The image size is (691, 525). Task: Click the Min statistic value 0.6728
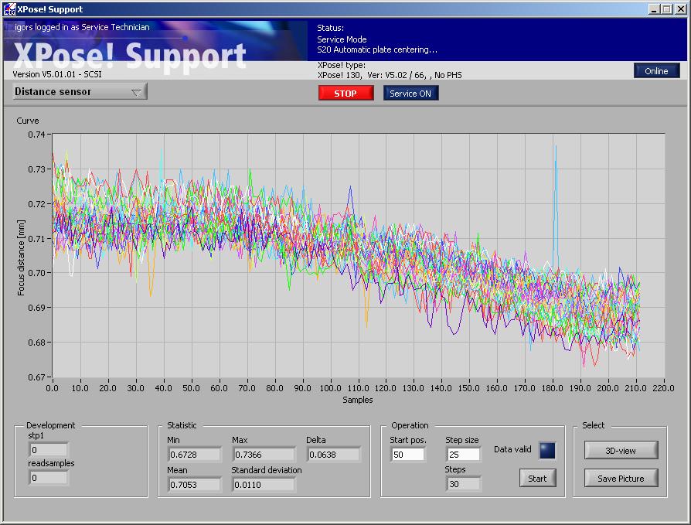coord(194,455)
